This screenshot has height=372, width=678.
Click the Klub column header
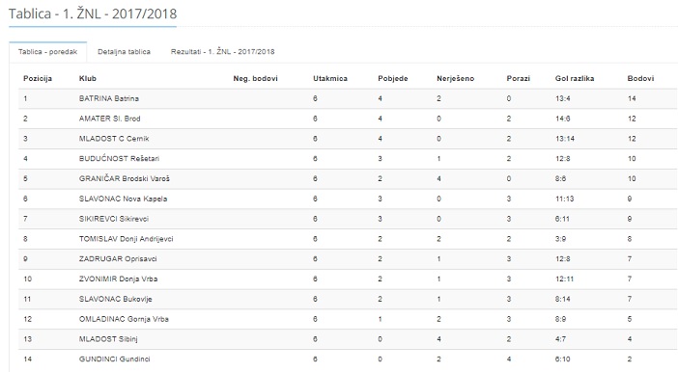point(88,78)
